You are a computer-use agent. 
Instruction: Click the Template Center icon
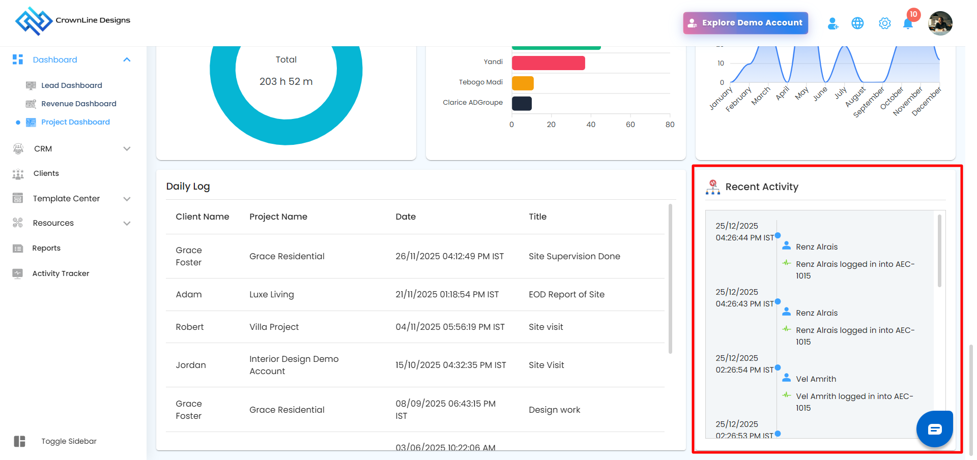(18, 198)
